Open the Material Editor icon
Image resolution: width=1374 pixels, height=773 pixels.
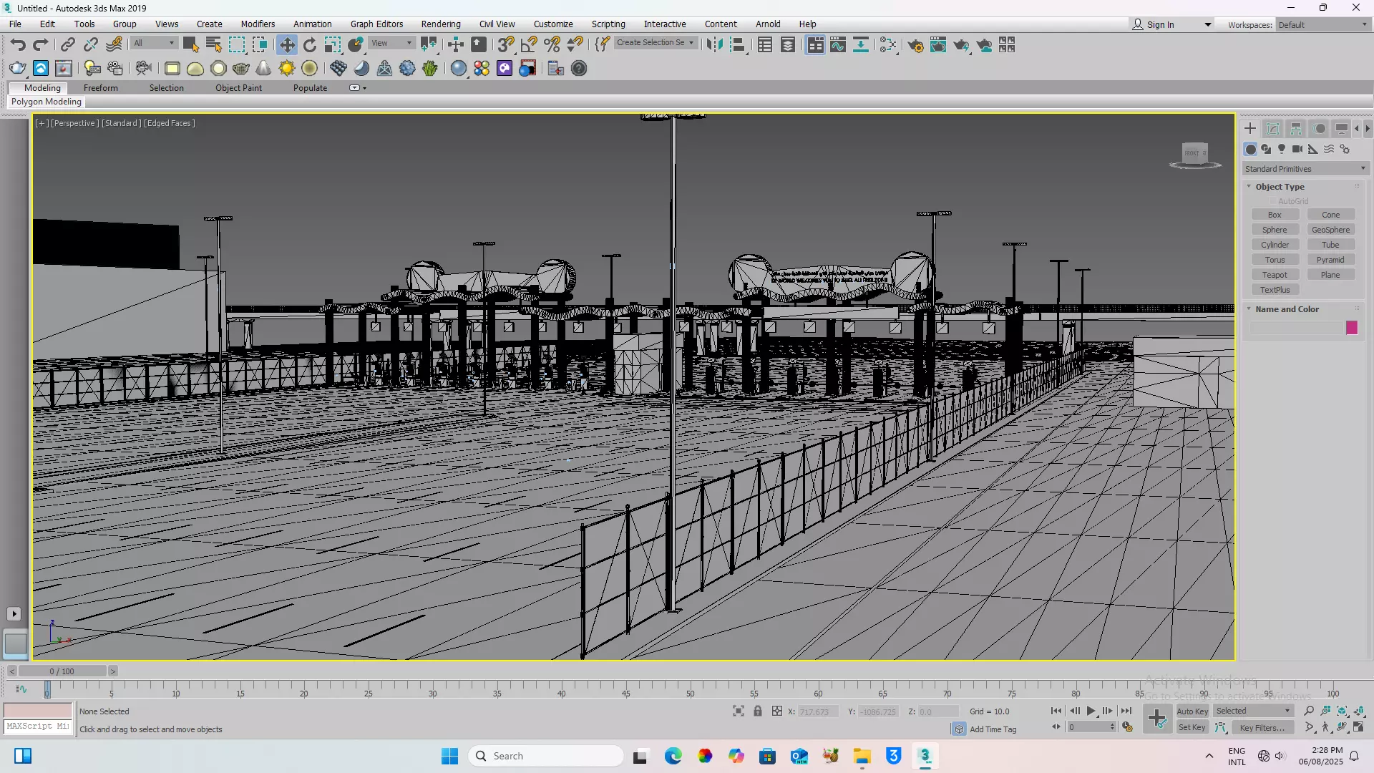tap(888, 45)
